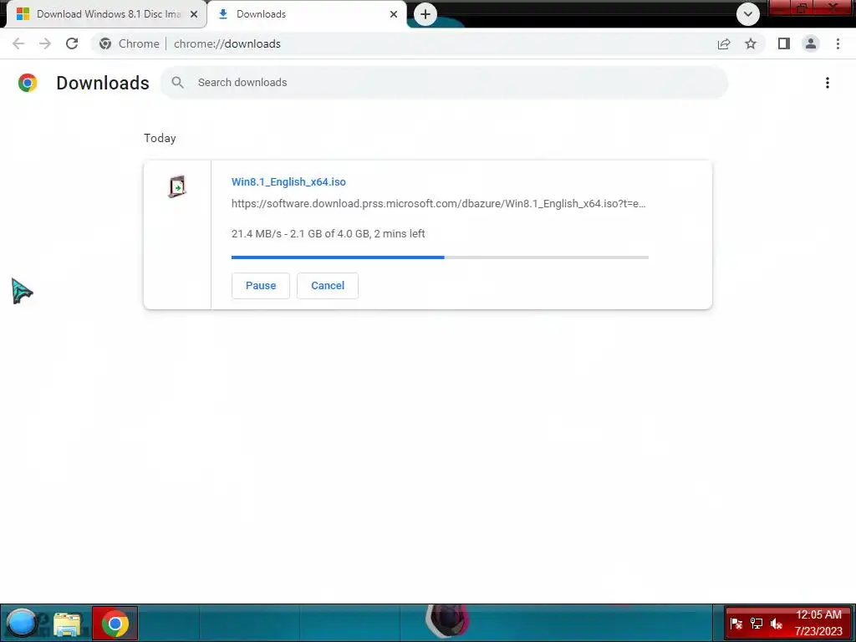Focus the Search downloads field
Screen dimensions: 856x642
444,83
